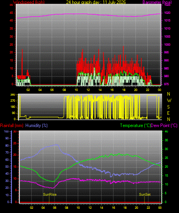Click the SunSet marker label
Viewport: 179px width, 213px height.
(x=145, y=195)
